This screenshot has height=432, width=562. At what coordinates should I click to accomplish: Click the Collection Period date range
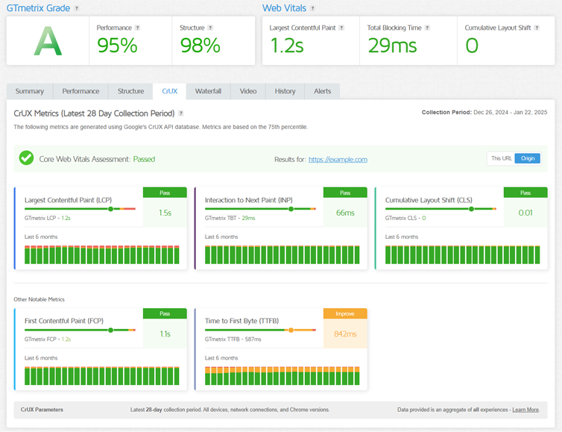510,113
